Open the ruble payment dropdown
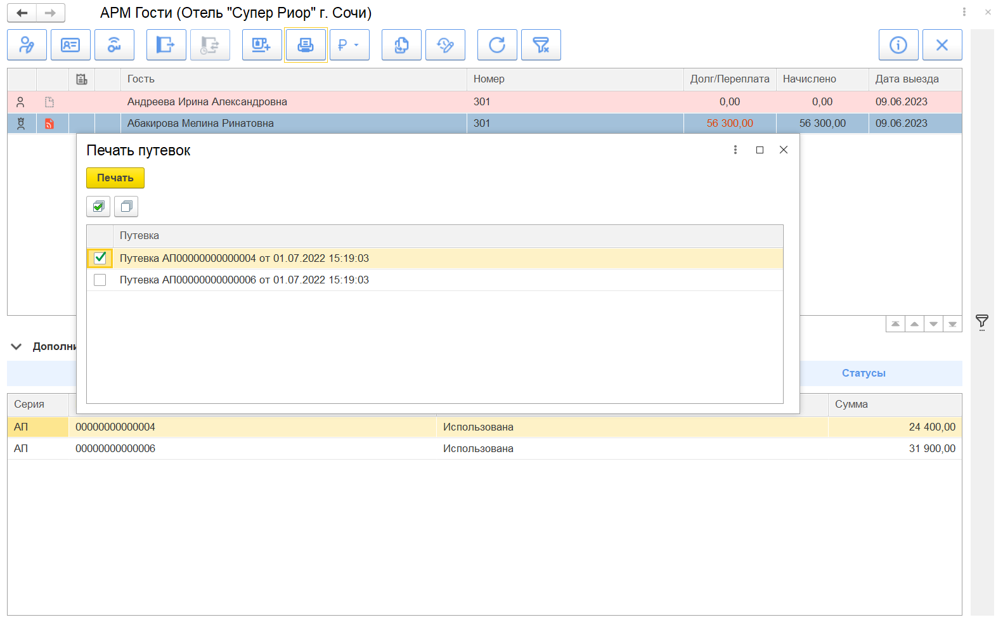This screenshot has height=622, width=1003. point(349,45)
